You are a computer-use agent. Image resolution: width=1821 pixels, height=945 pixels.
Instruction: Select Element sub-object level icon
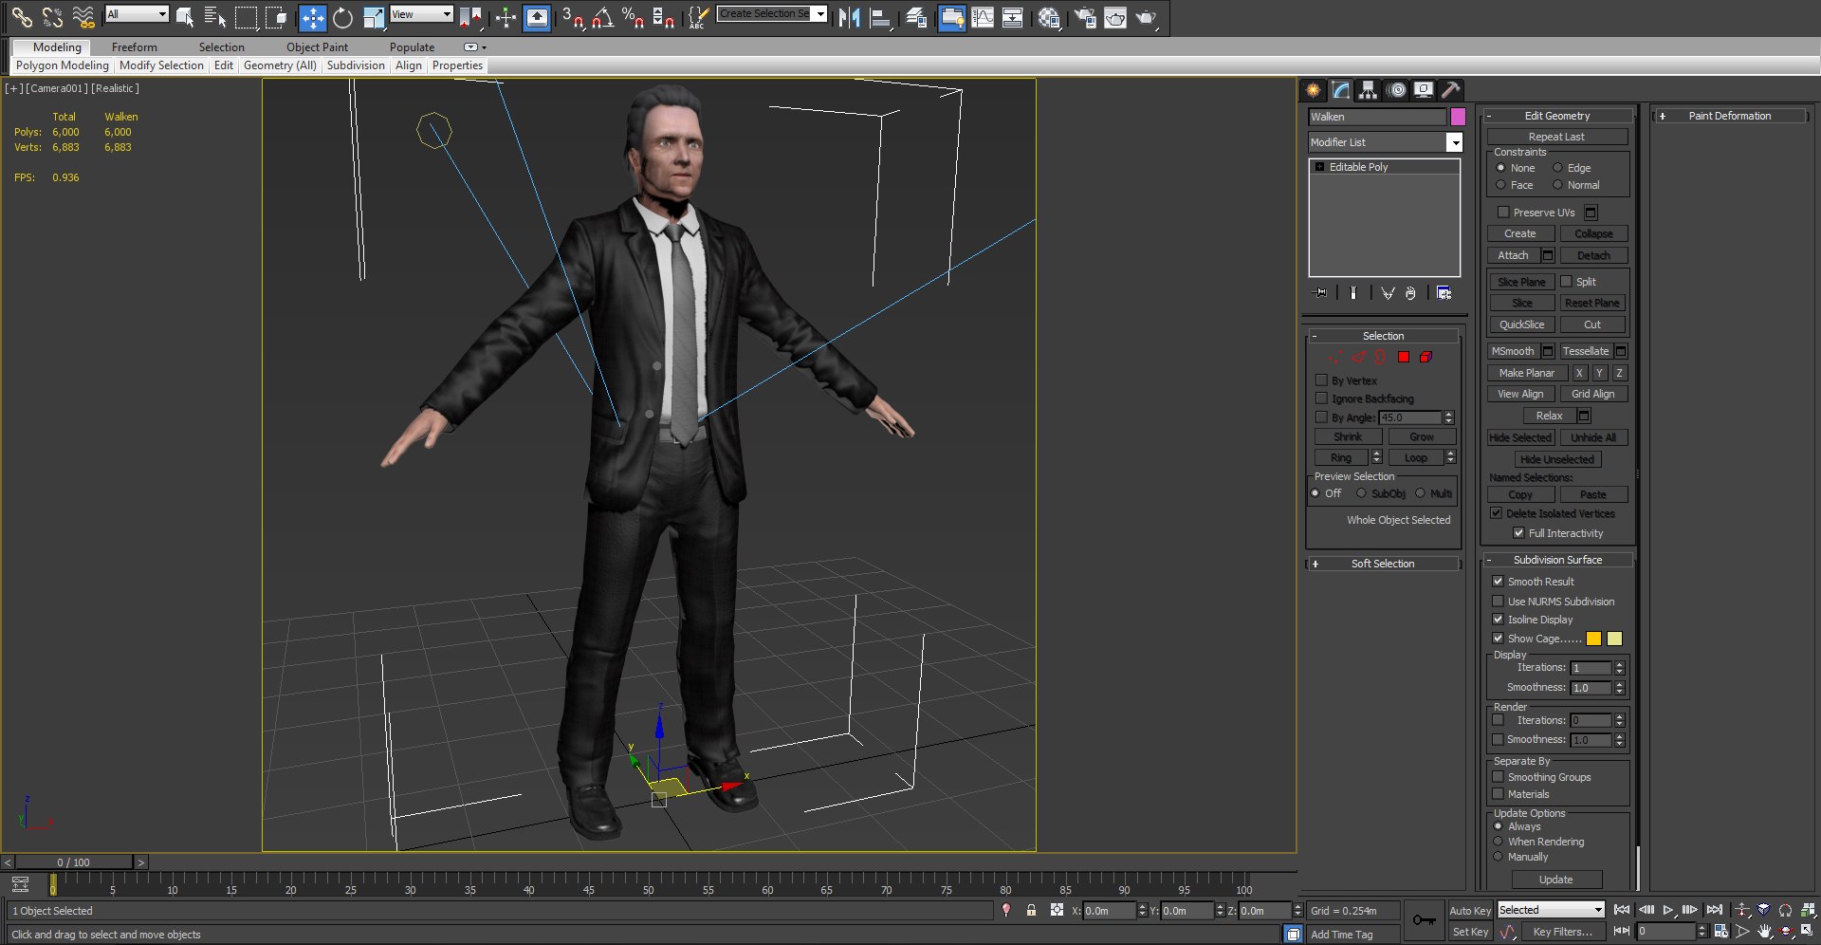pos(1426,357)
